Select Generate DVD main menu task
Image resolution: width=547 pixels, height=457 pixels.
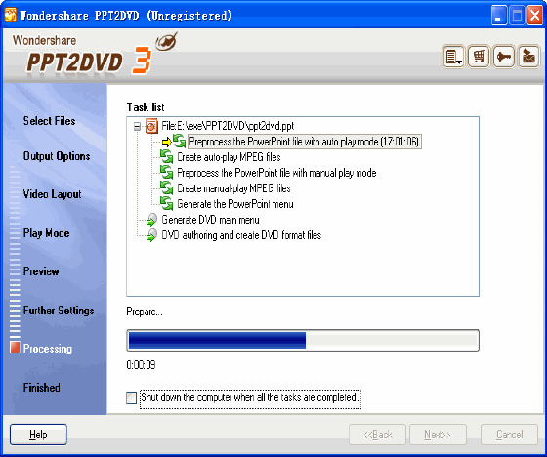[210, 220]
